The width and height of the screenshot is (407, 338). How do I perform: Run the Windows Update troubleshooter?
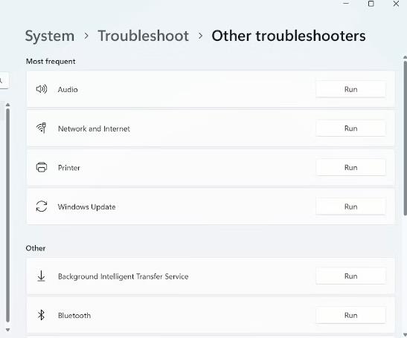(350, 207)
